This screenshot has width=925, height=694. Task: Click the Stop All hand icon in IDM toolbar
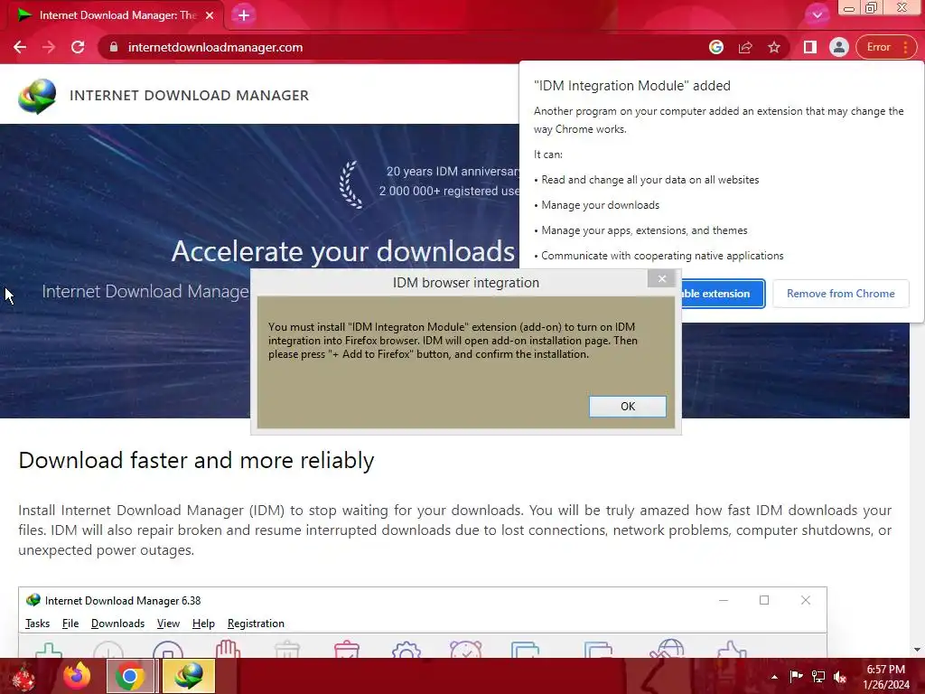pyautogui.click(x=228, y=649)
